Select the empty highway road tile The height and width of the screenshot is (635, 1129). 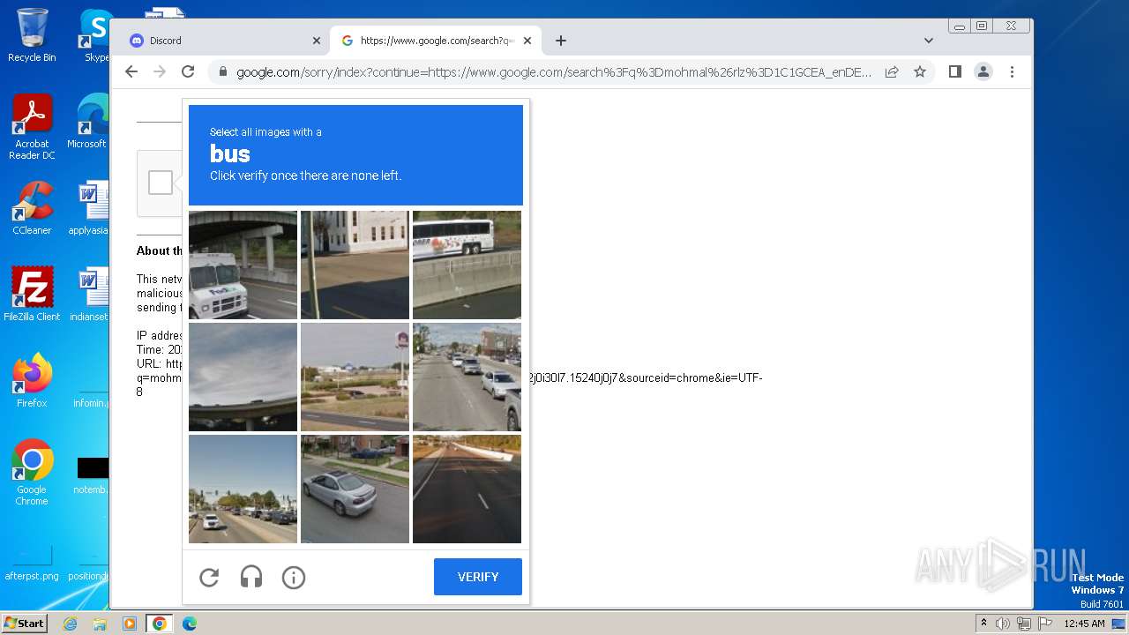tap(467, 489)
